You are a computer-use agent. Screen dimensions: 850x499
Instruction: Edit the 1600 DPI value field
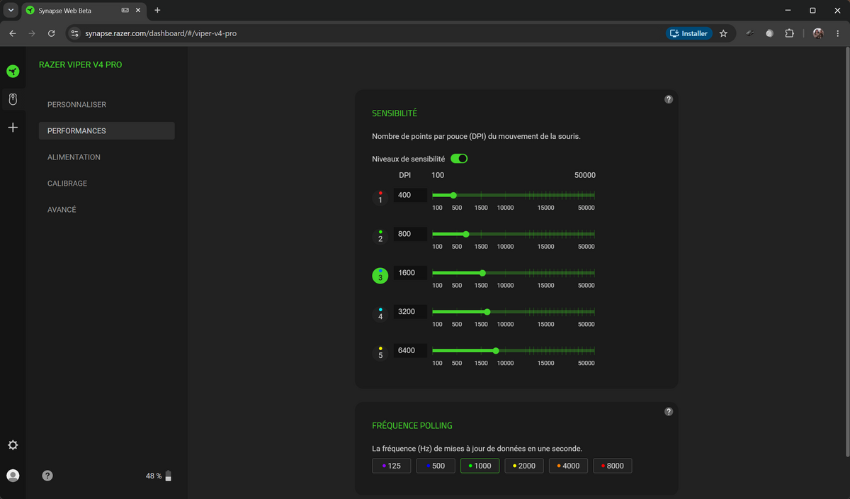point(410,272)
